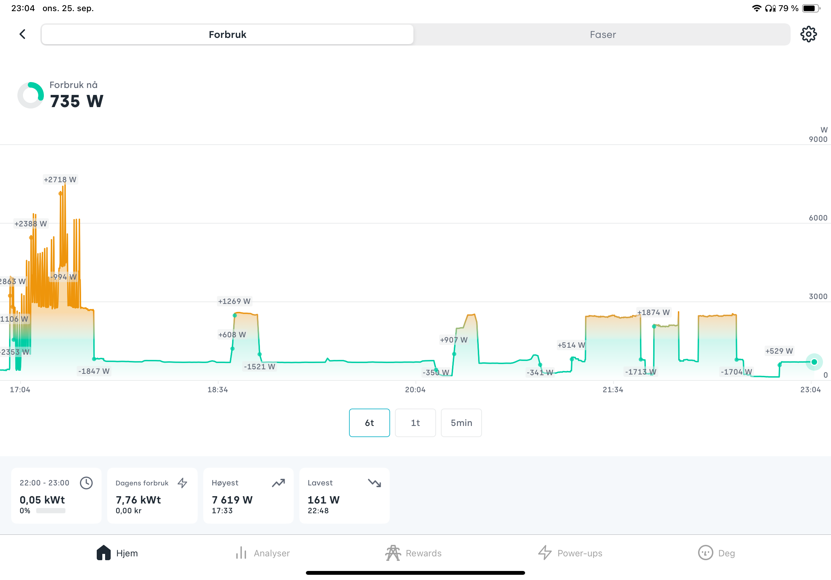
Task: Open the Høyest 7 619 W card
Action: point(248,496)
